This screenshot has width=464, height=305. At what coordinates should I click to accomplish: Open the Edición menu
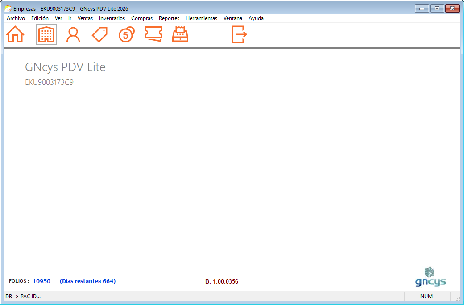40,18
